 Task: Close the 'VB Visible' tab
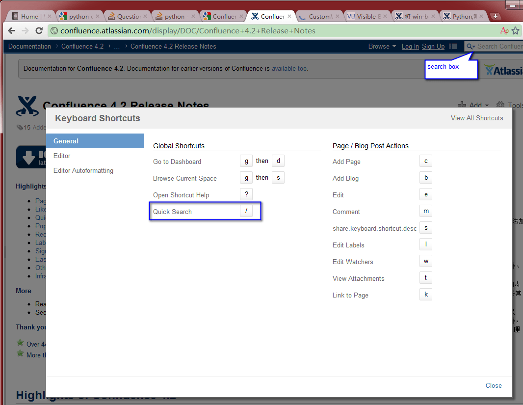pos(385,16)
